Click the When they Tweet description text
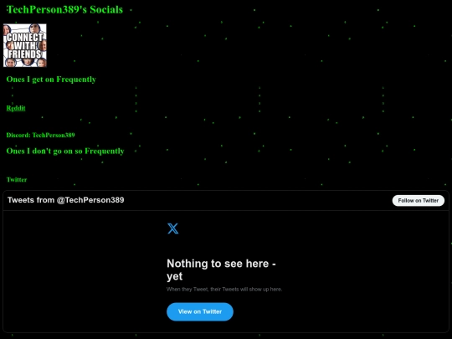The width and height of the screenshot is (452, 339). point(224,289)
